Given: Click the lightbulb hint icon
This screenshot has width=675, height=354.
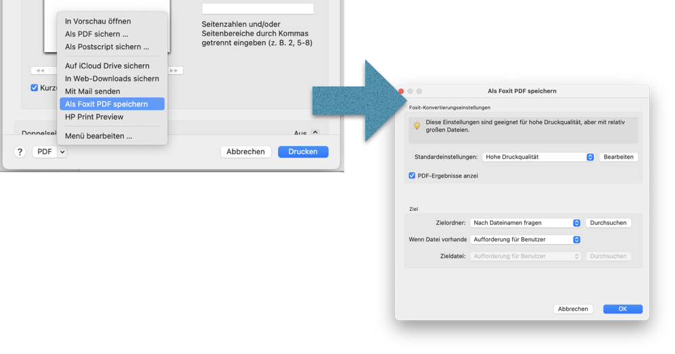Looking at the screenshot, I should click(417, 126).
